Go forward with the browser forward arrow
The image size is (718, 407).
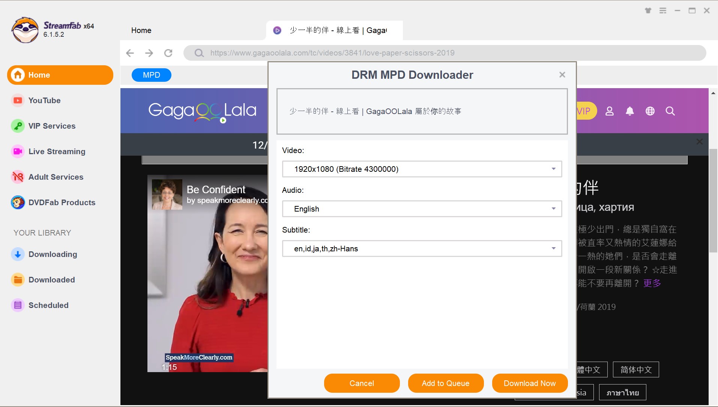pos(149,53)
